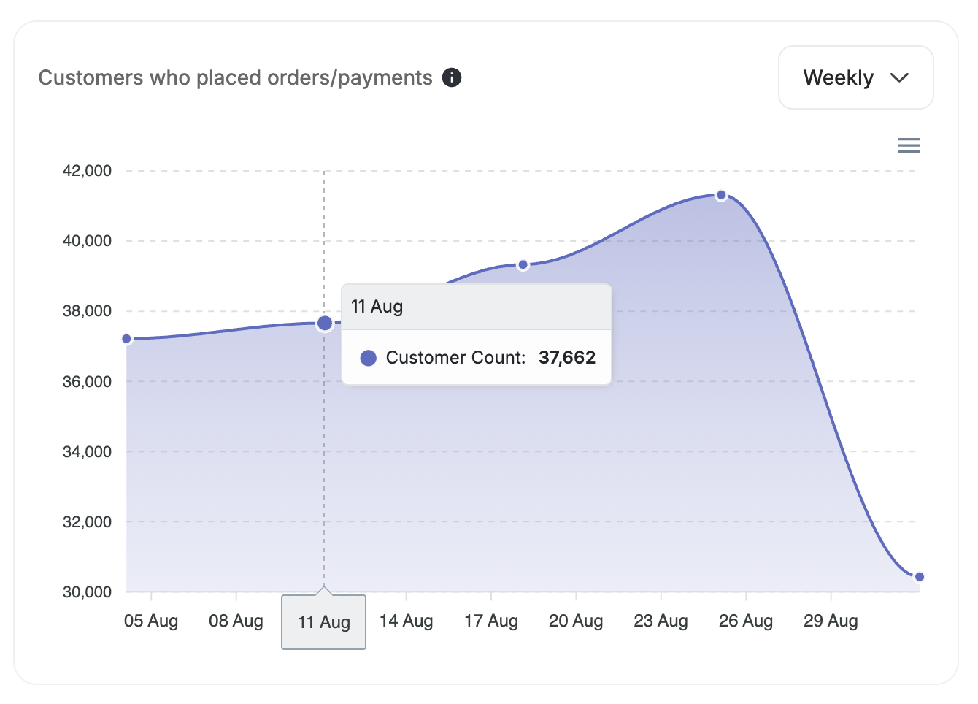978x704 pixels.
Task: Click the info icon next to chart title
Action: point(452,77)
